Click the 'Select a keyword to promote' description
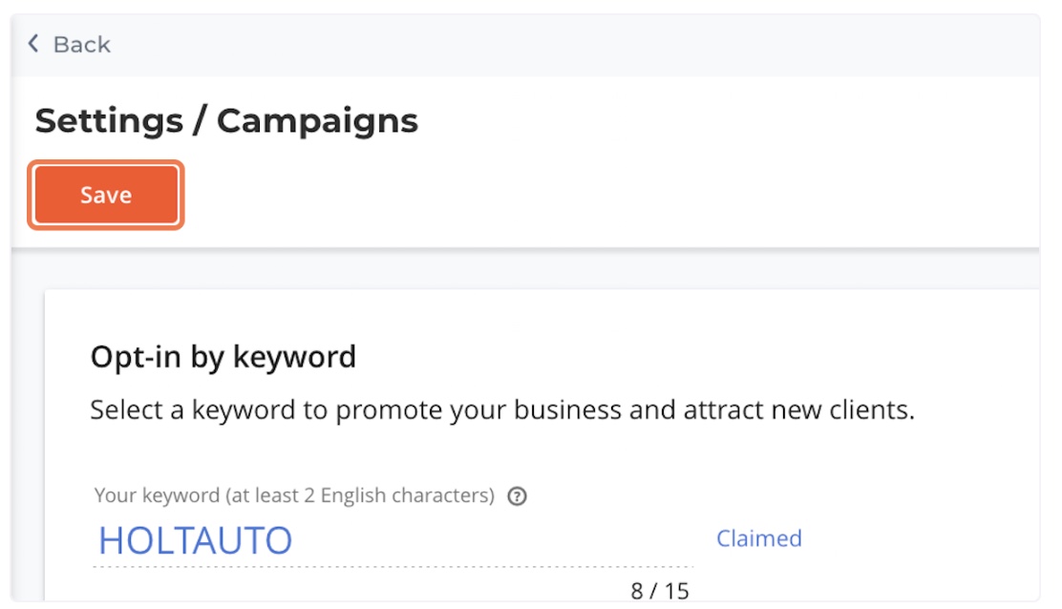 502,410
